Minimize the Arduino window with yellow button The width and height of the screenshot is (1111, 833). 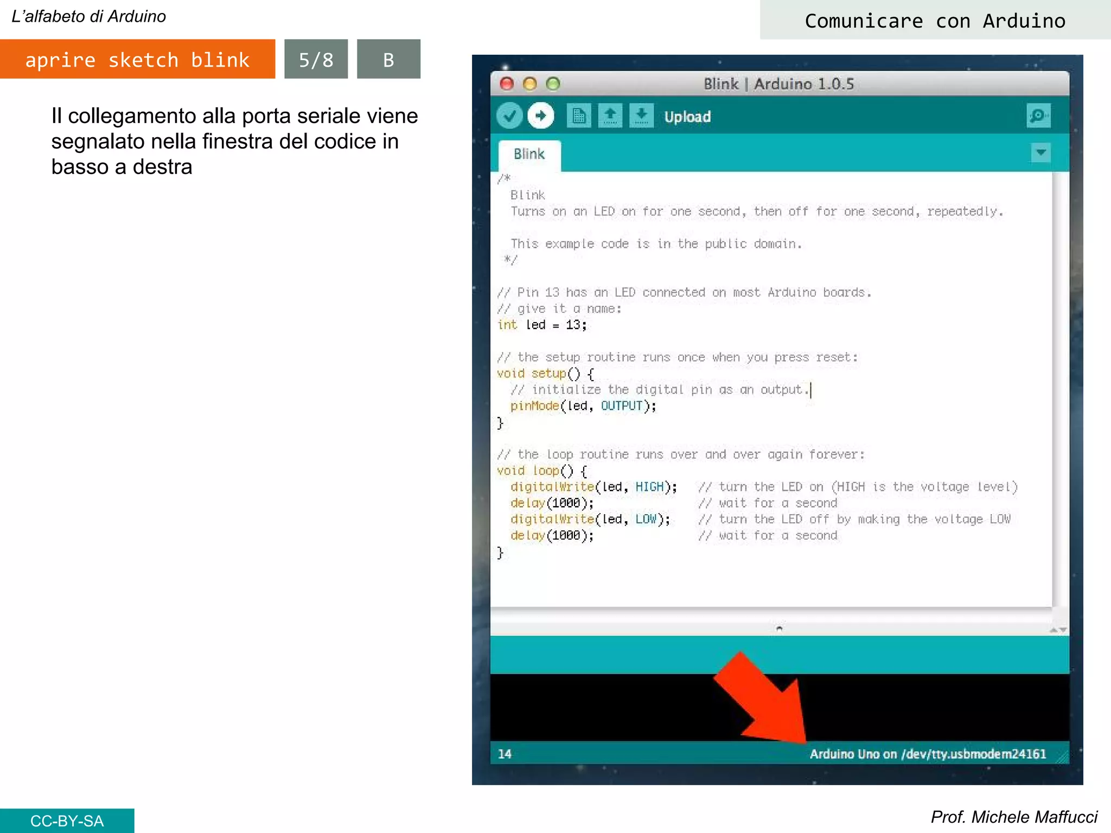click(530, 84)
